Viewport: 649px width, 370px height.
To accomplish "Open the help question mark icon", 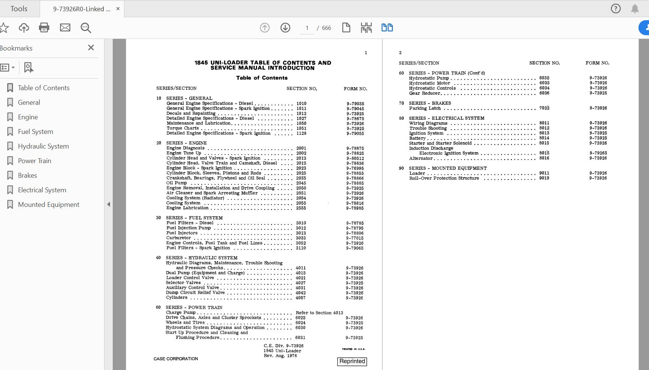I will (616, 9).
